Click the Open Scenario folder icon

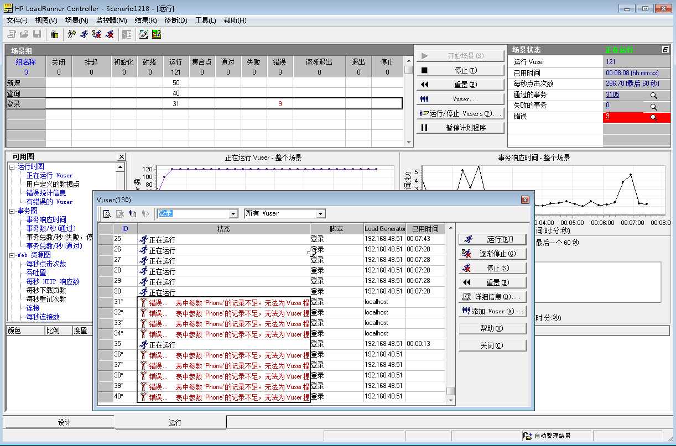(x=24, y=34)
